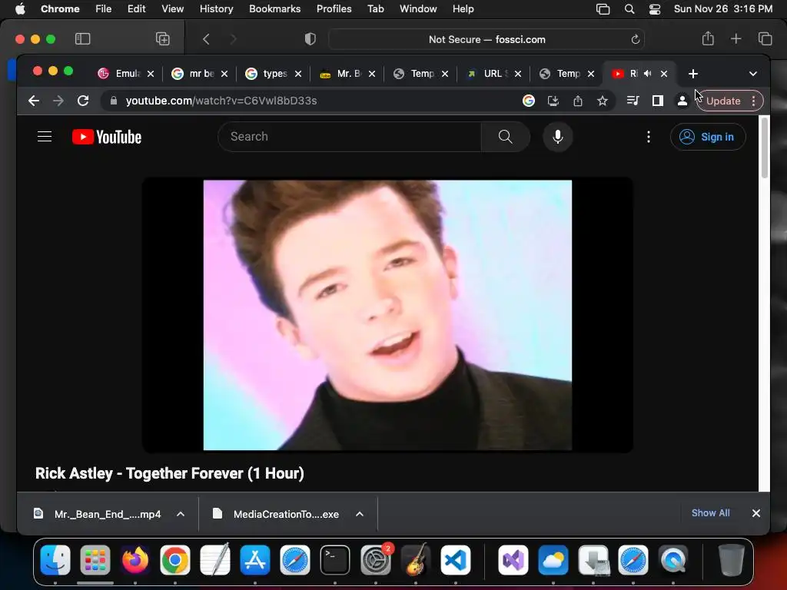Click Safari share button in background window
The width and height of the screenshot is (787, 590).
[x=708, y=38]
